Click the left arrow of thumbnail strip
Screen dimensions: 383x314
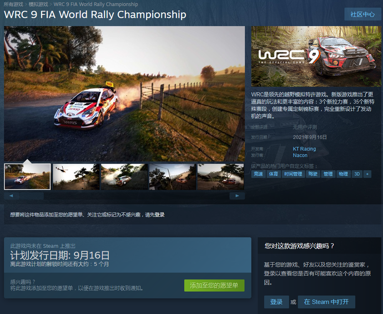pyautogui.click(x=11, y=196)
